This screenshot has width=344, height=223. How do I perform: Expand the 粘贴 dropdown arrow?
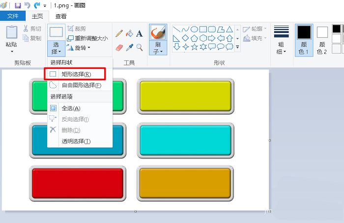(12, 51)
